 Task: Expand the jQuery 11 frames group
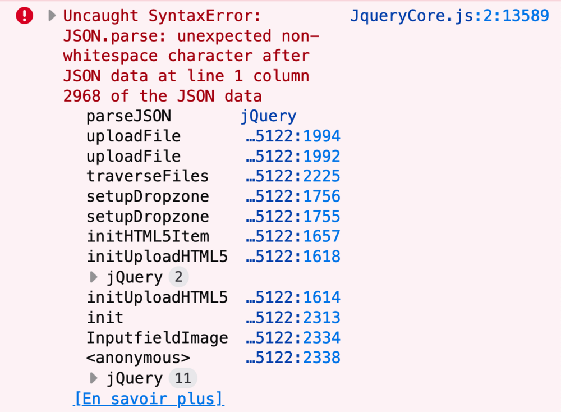click(x=94, y=378)
